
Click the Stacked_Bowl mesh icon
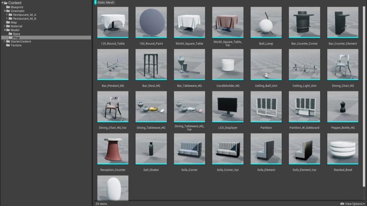pos(343,149)
